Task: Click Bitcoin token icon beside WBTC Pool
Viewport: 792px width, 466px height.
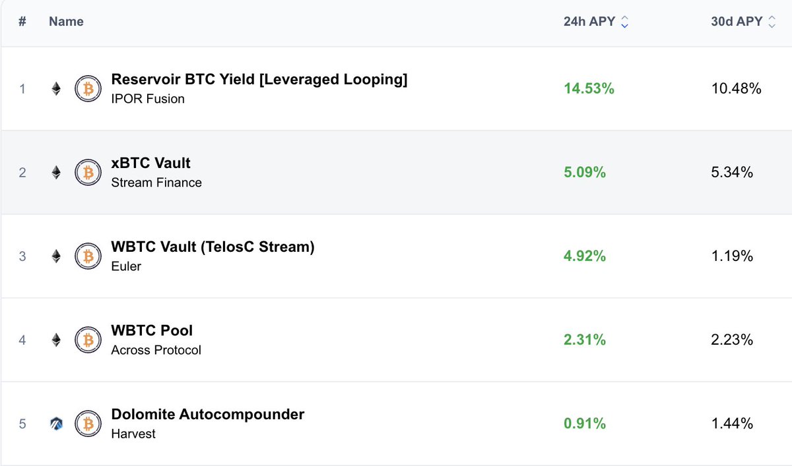Action: [x=86, y=339]
